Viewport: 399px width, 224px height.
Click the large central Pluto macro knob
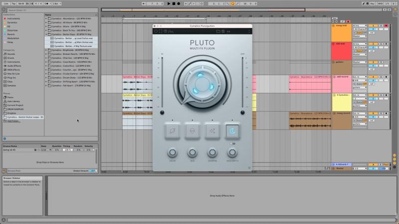(x=202, y=84)
